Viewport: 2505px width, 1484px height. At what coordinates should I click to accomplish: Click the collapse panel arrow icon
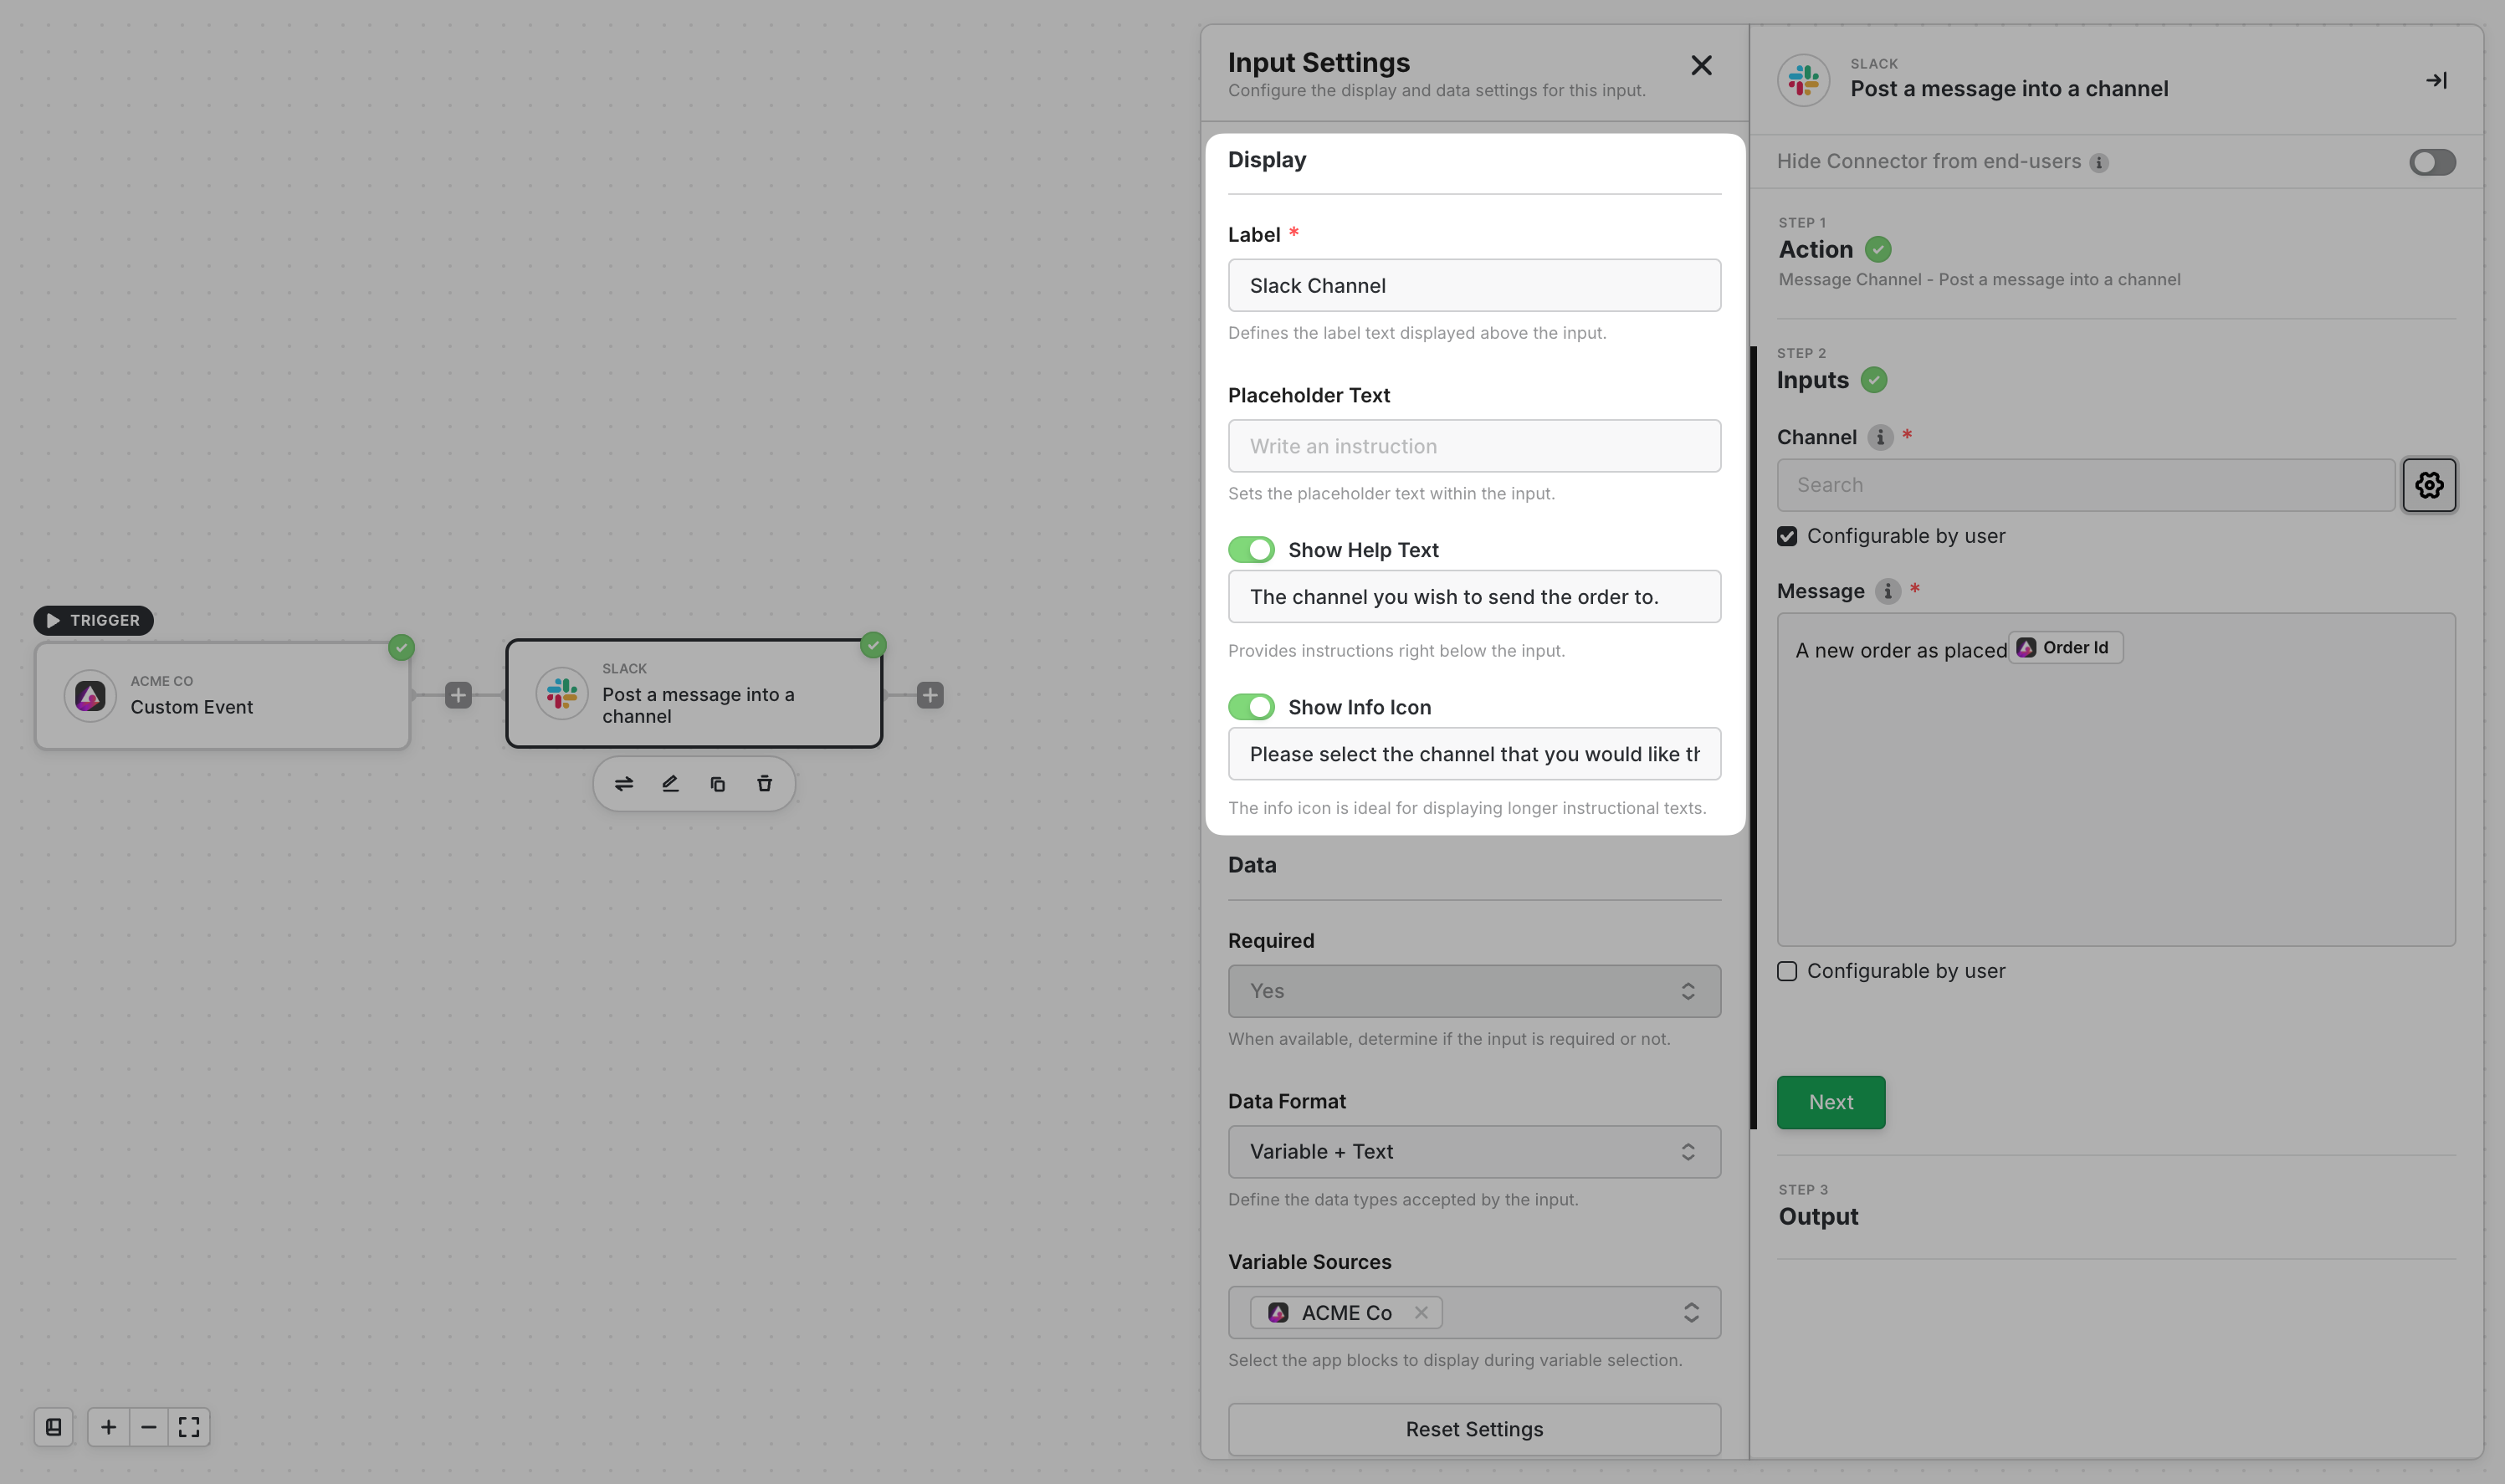pos(2436,81)
